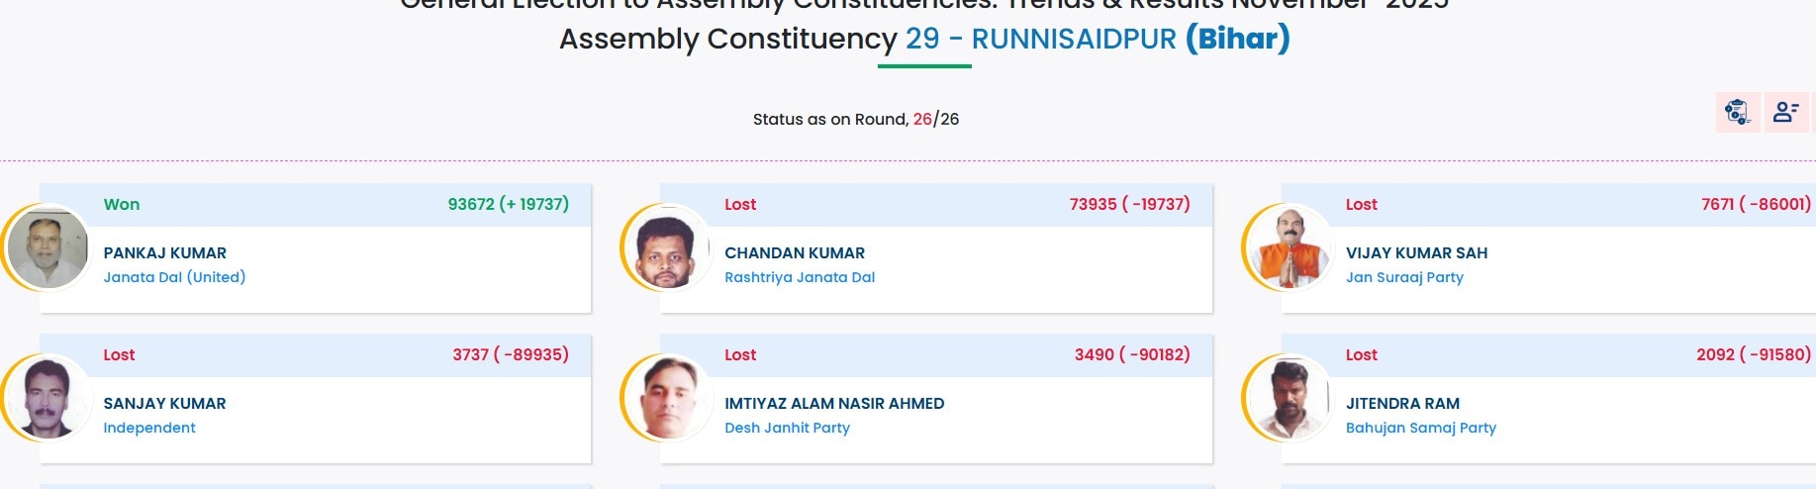1816x489 pixels.
Task: Click Pankaj Kumar's candidate photo
Action: click(x=48, y=247)
